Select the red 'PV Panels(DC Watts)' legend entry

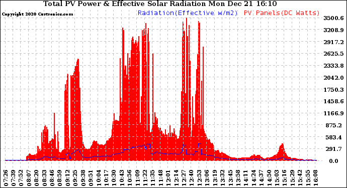click(282, 13)
